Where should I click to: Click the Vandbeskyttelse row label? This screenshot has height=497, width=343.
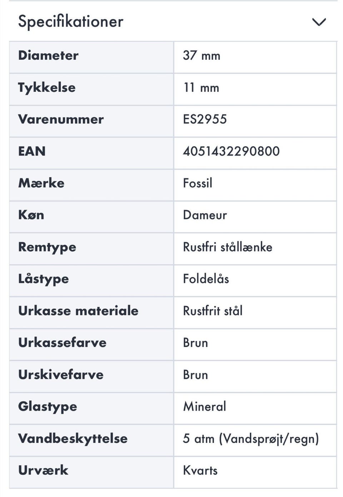pyautogui.click(x=73, y=439)
